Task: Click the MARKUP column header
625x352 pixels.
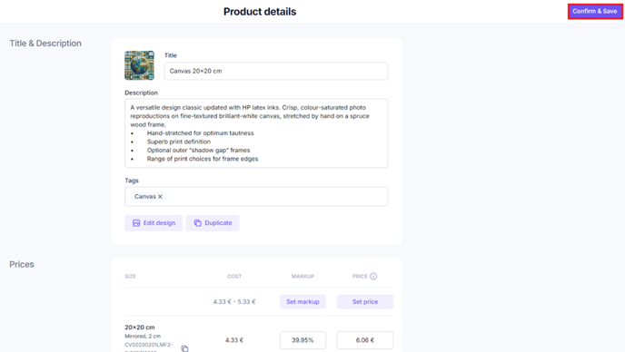Action: coord(303,277)
